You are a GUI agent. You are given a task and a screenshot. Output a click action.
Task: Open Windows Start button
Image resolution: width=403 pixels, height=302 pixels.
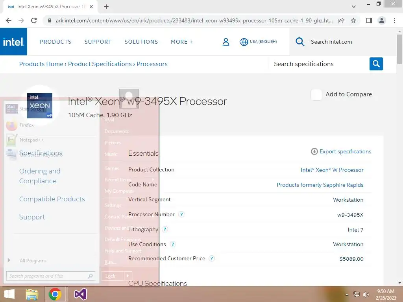pos(9,294)
